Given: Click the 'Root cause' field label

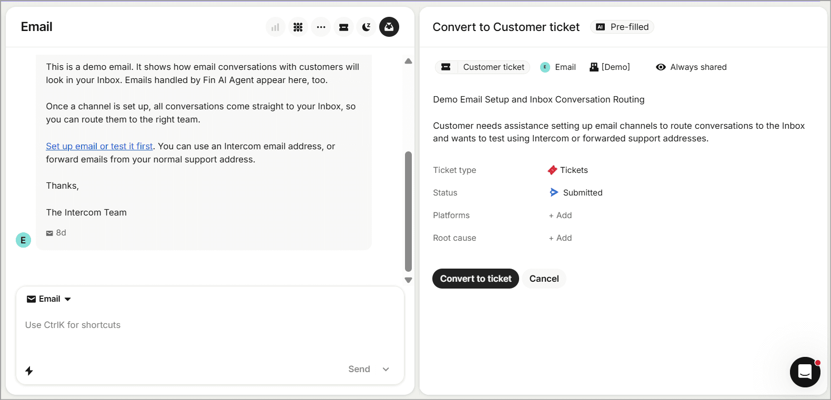Looking at the screenshot, I should pos(454,238).
